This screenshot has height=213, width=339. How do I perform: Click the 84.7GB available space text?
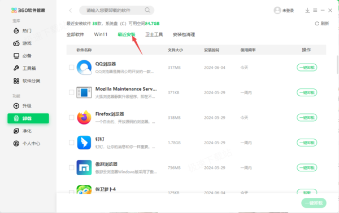(152, 24)
